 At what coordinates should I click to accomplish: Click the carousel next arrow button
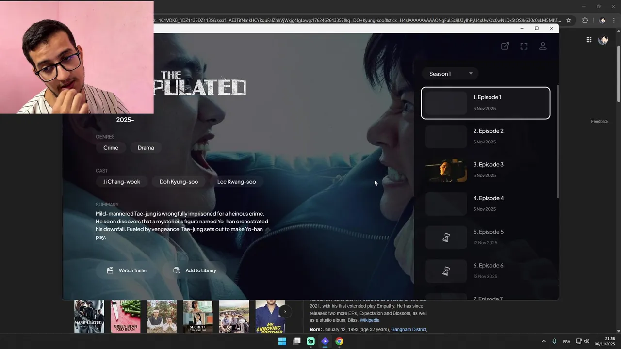pyautogui.click(x=285, y=312)
